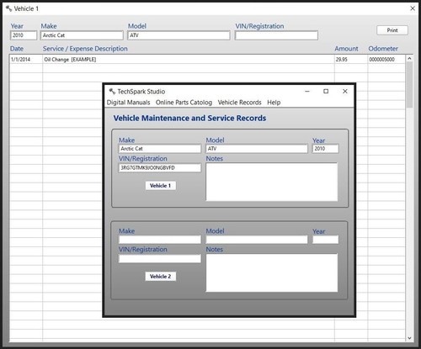
Task: Close the Vehicle 1 window
Action: 413,8
